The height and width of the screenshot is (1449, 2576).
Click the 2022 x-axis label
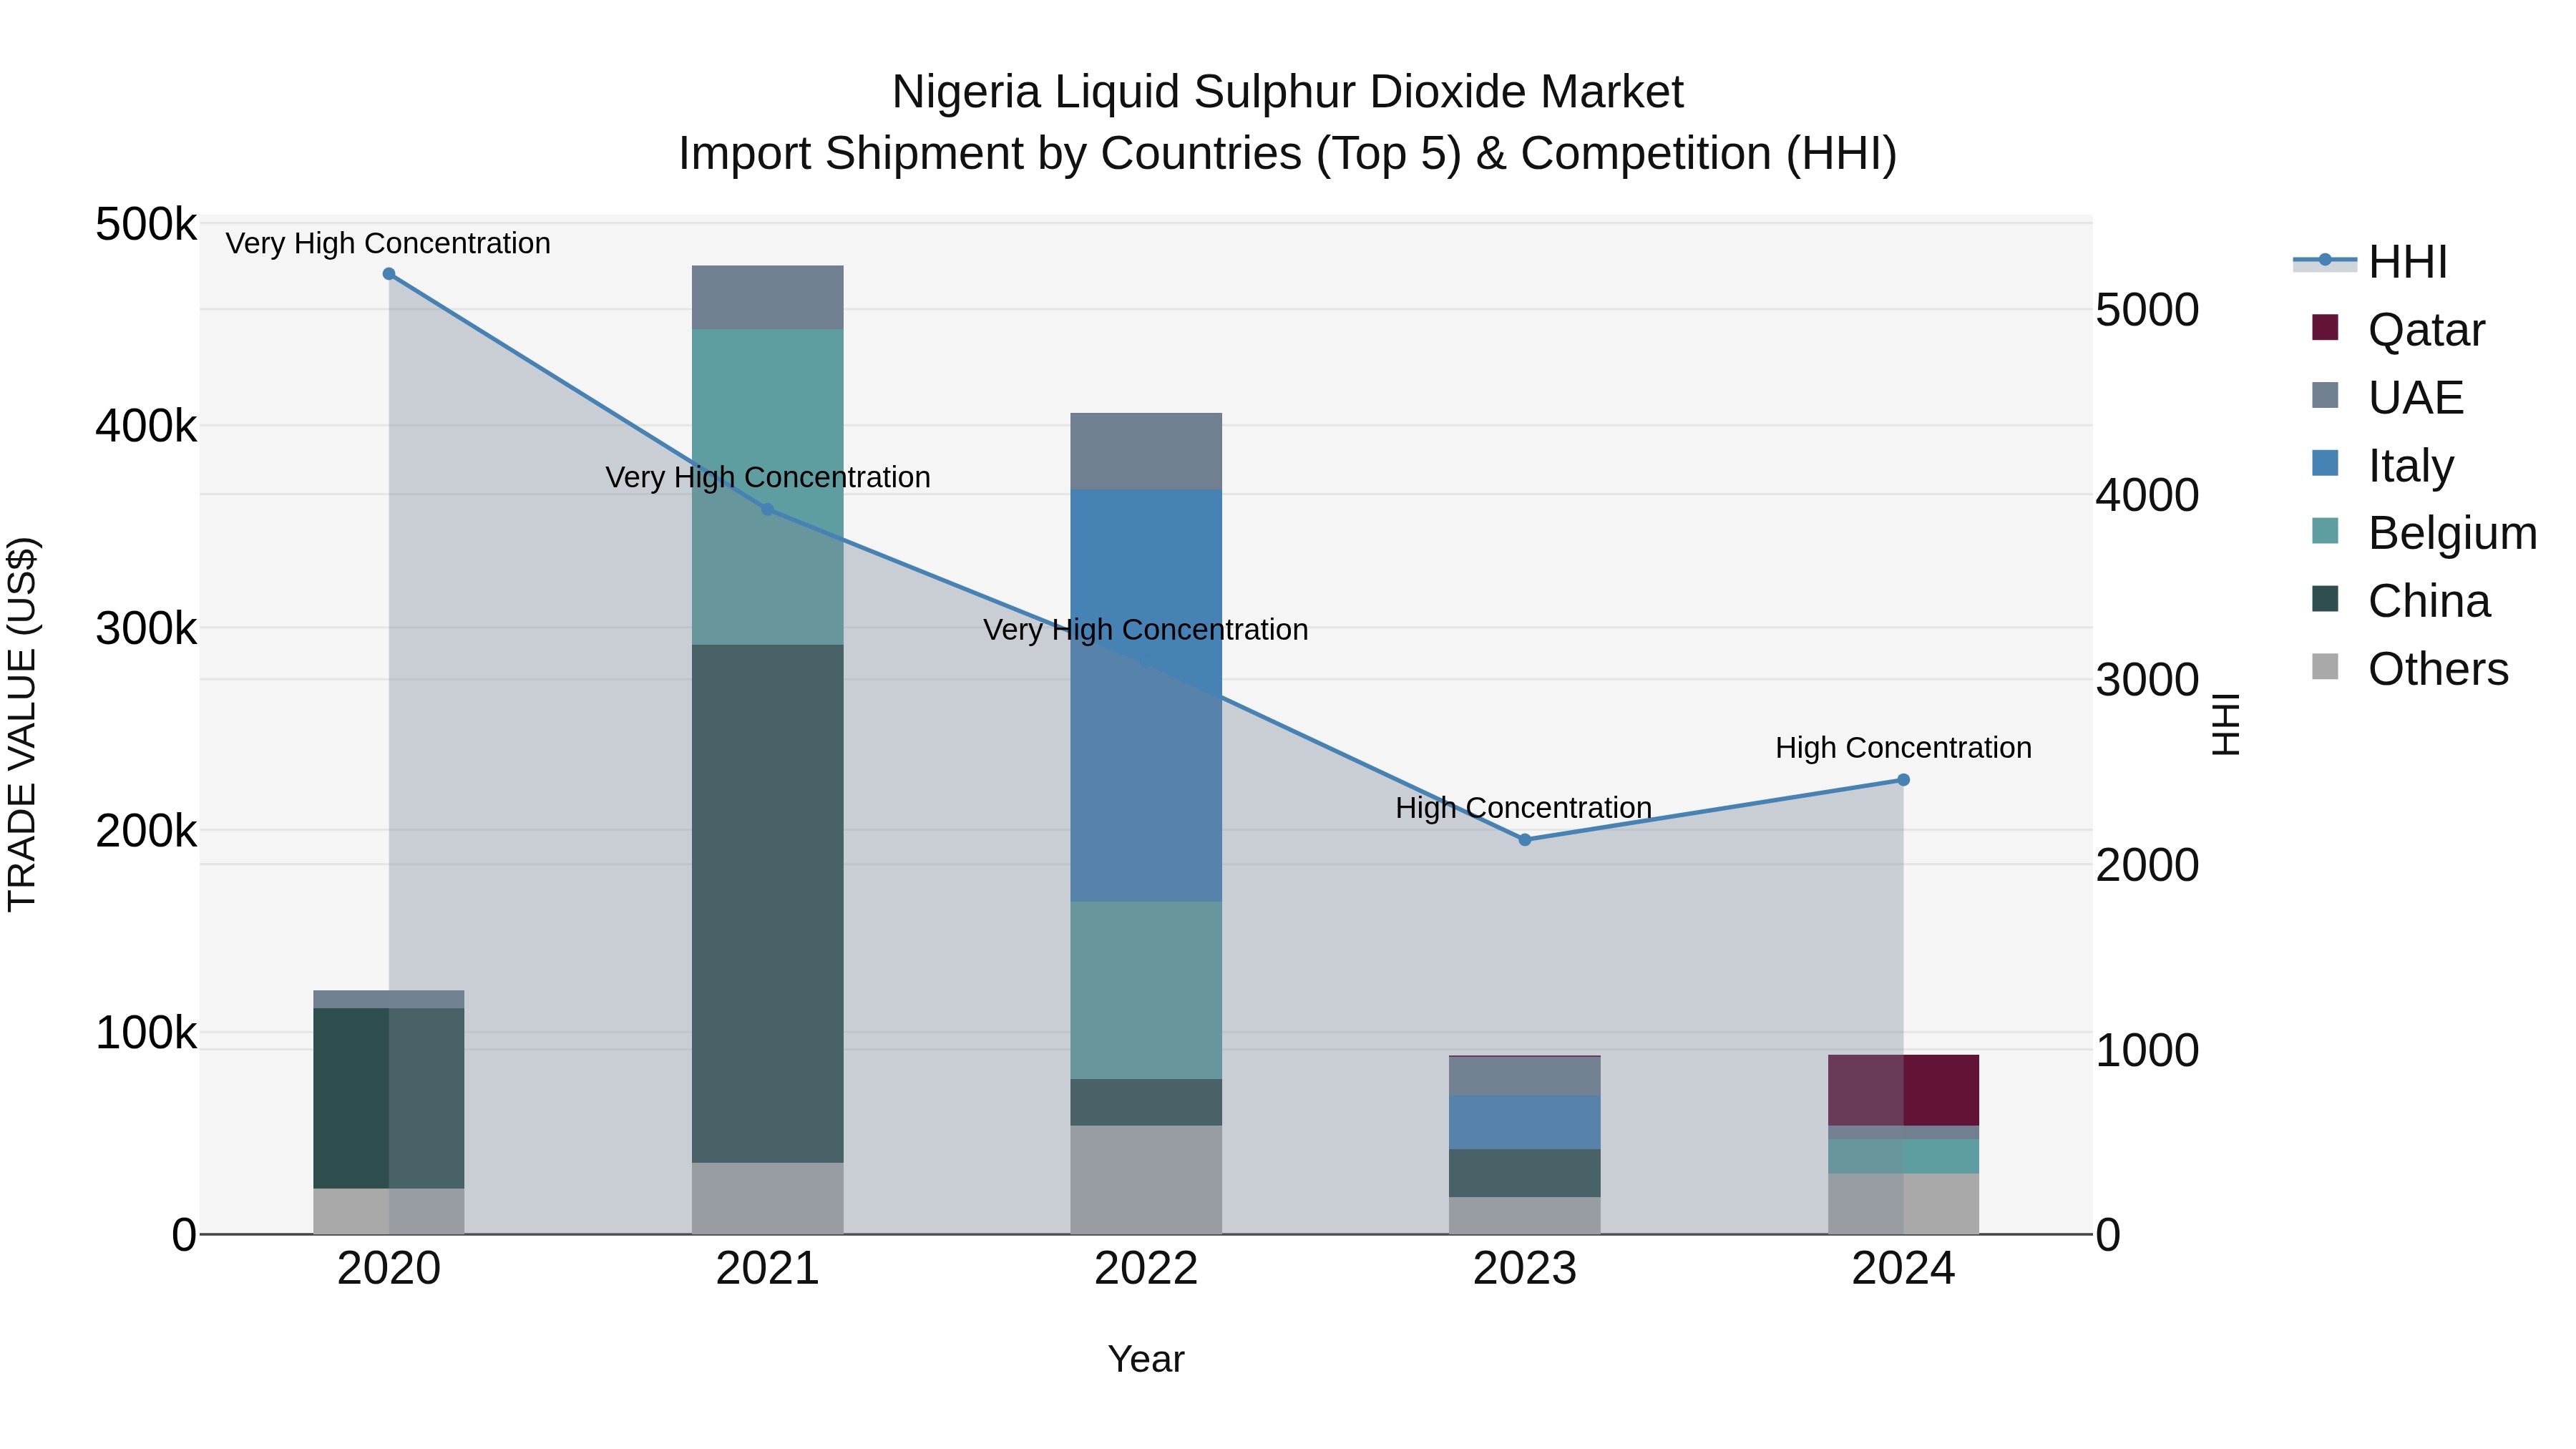(1146, 1269)
